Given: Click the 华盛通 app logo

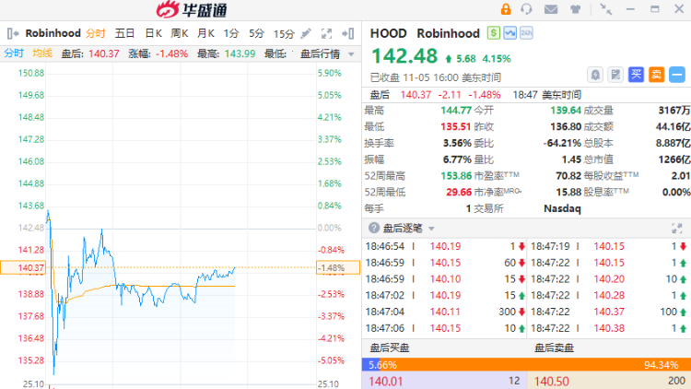Looking at the screenshot, I should 193,10.
